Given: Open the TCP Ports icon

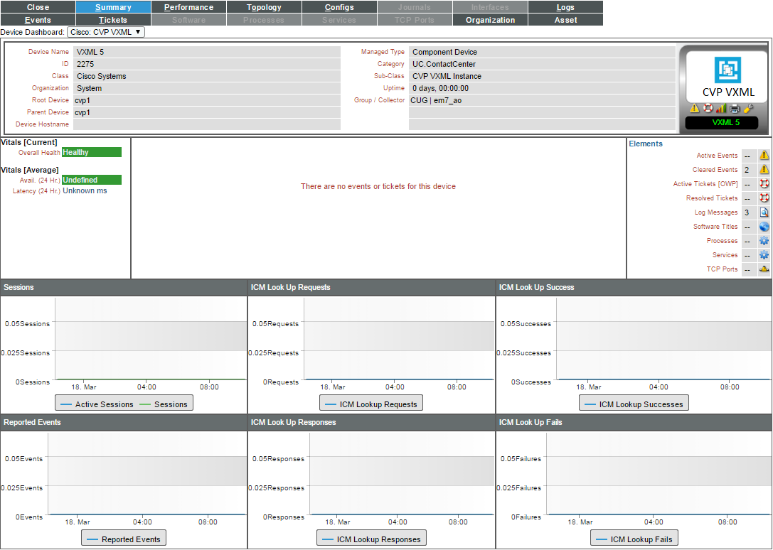Looking at the screenshot, I should coord(764,269).
